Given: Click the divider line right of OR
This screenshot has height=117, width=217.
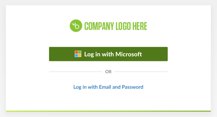Looking at the screenshot, I should (141, 72).
